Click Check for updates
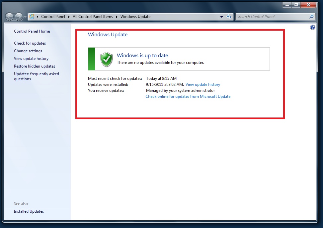The height and width of the screenshot is (228, 323). (x=30, y=43)
